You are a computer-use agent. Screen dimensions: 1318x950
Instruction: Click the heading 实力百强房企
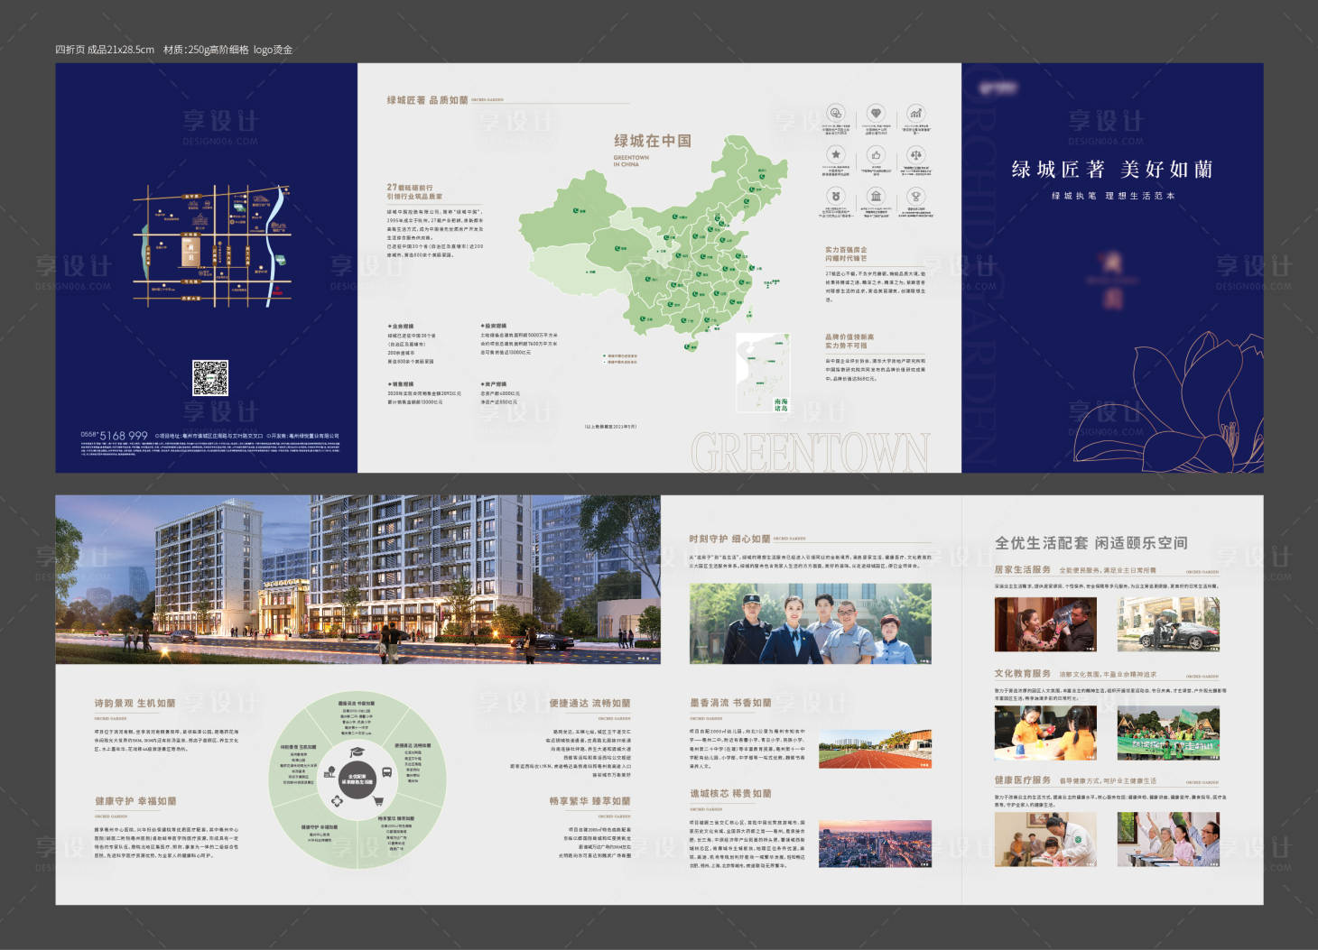(x=846, y=250)
